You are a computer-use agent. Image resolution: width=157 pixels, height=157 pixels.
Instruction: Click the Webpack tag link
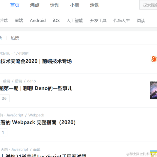(x=36, y=115)
